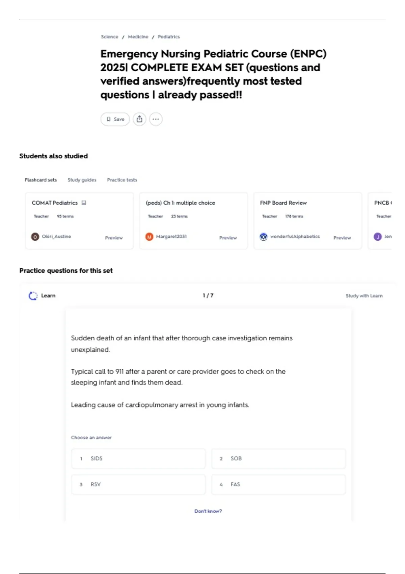Click the Learn mode circular icon
405x574 pixels.
pyautogui.click(x=33, y=296)
